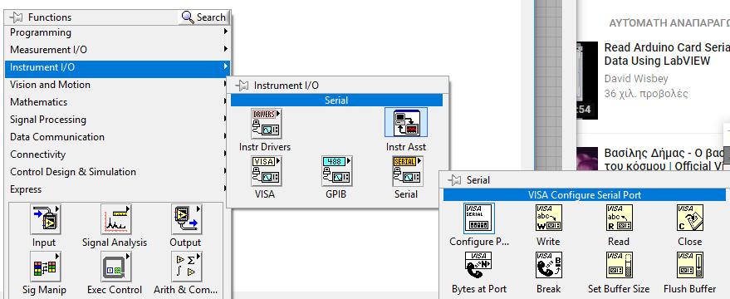Expand the Signal Processing category
This screenshot has height=299, width=730.
click(x=117, y=120)
